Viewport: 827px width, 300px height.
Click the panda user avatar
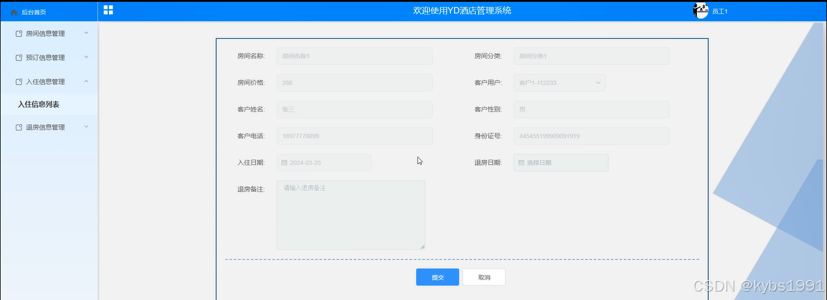coord(701,10)
